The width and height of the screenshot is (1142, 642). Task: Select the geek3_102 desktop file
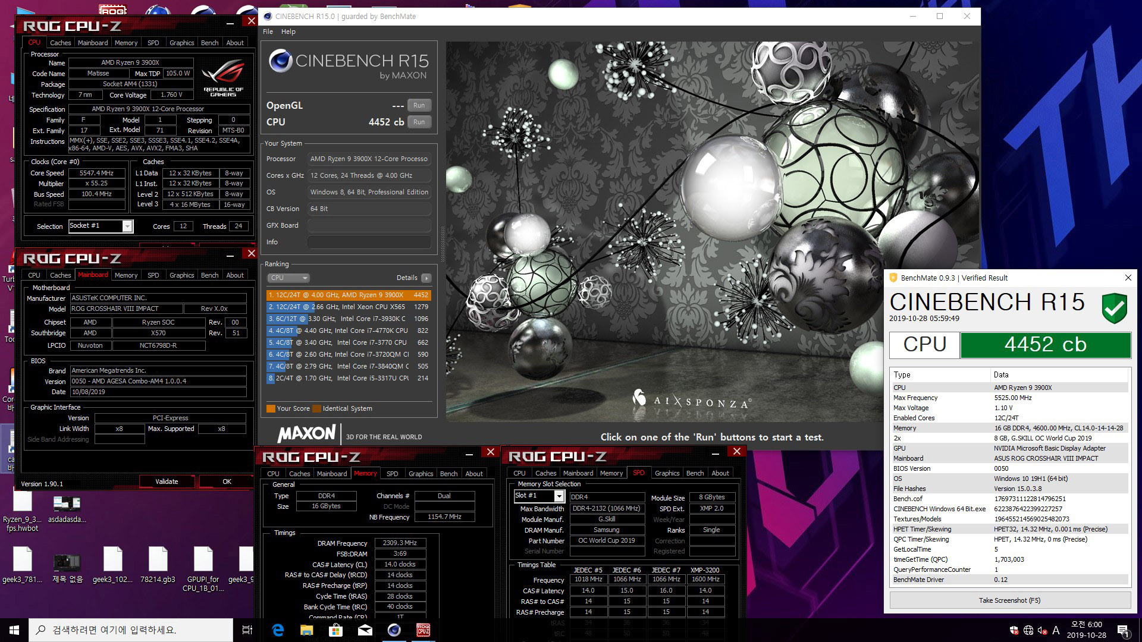tap(112, 565)
